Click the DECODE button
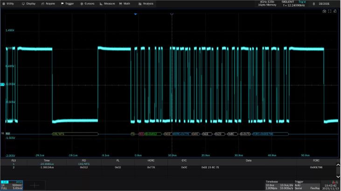 pyautogui.click(x=324, y=3)
